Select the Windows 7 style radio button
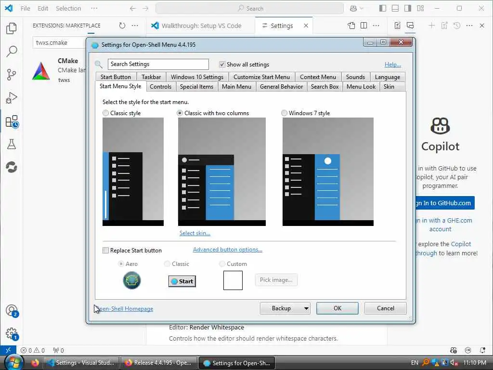The image size is (493, 370). click(284, 113)
